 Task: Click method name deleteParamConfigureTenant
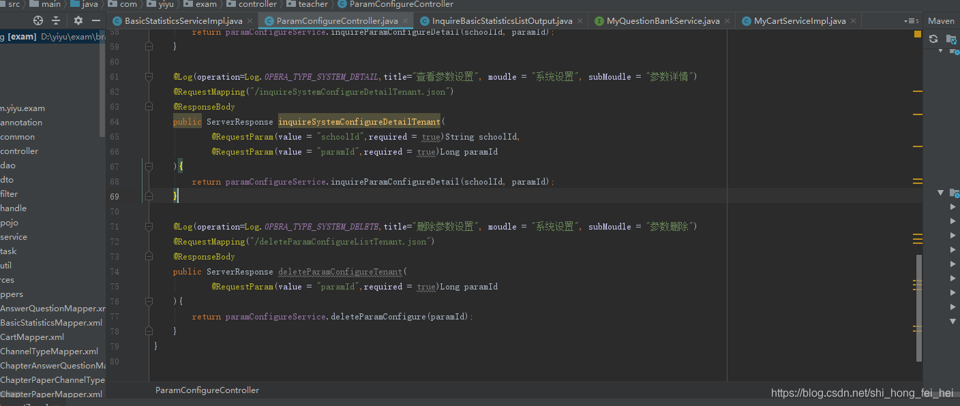[340, 272]
